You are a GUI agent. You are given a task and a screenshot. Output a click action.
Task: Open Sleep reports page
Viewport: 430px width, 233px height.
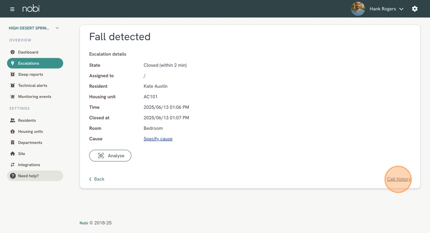point(35,74)
